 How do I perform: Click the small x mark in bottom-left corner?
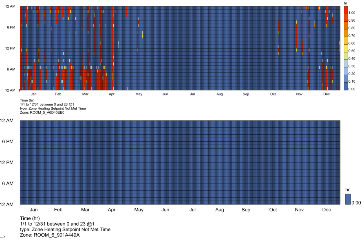[4, 237]
